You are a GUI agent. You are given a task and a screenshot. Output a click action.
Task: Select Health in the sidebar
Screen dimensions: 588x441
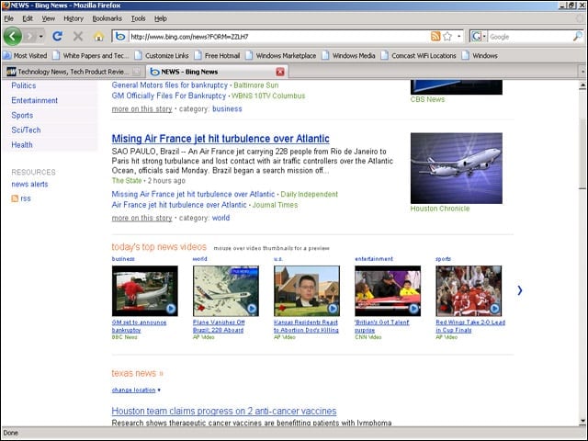[22, 145]
